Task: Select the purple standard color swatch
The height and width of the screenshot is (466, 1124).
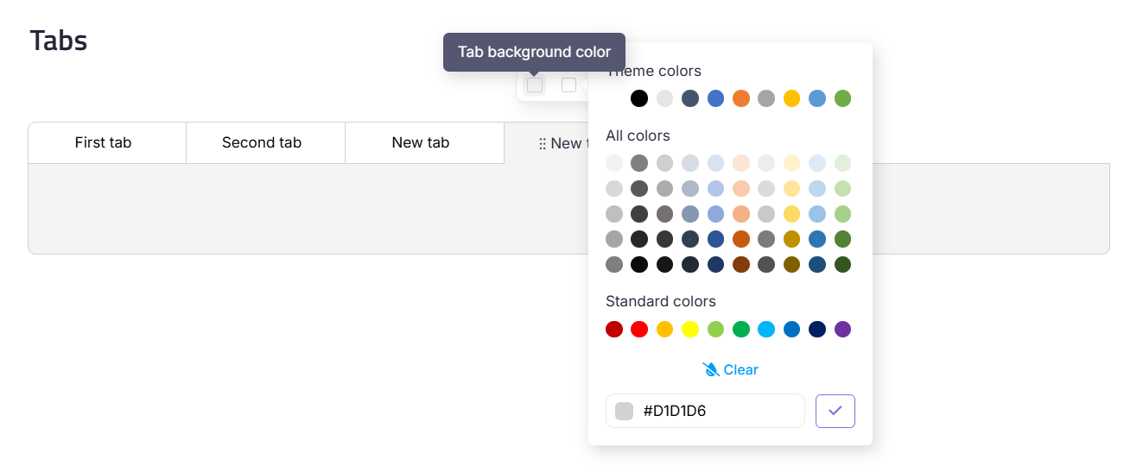Action: (x=843, y=329)
